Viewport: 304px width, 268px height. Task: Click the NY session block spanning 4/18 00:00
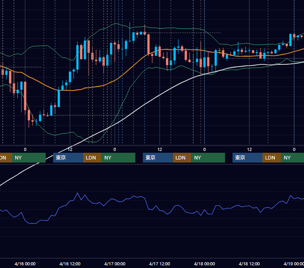208,158
